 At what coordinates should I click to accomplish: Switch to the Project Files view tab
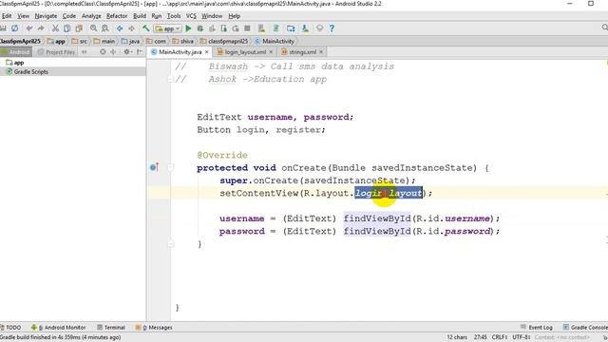pyautogui.click(x=57, y=52)
